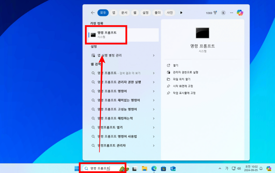The image size is (275, 173).
Task: Click 파일 위치 열기
Action: pos(178,79)
